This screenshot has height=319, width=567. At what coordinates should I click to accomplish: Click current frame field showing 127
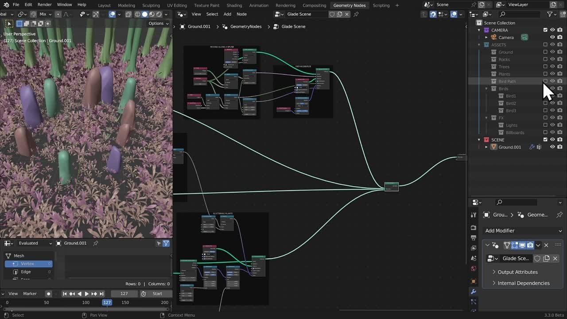(124, 294)
